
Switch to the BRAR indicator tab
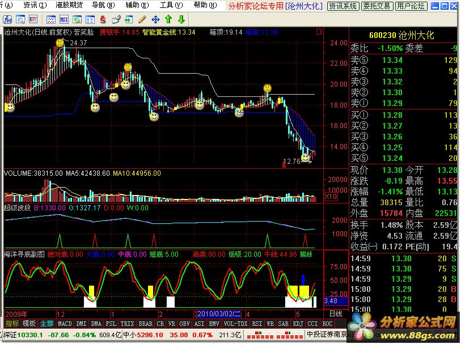coord(146,324)
